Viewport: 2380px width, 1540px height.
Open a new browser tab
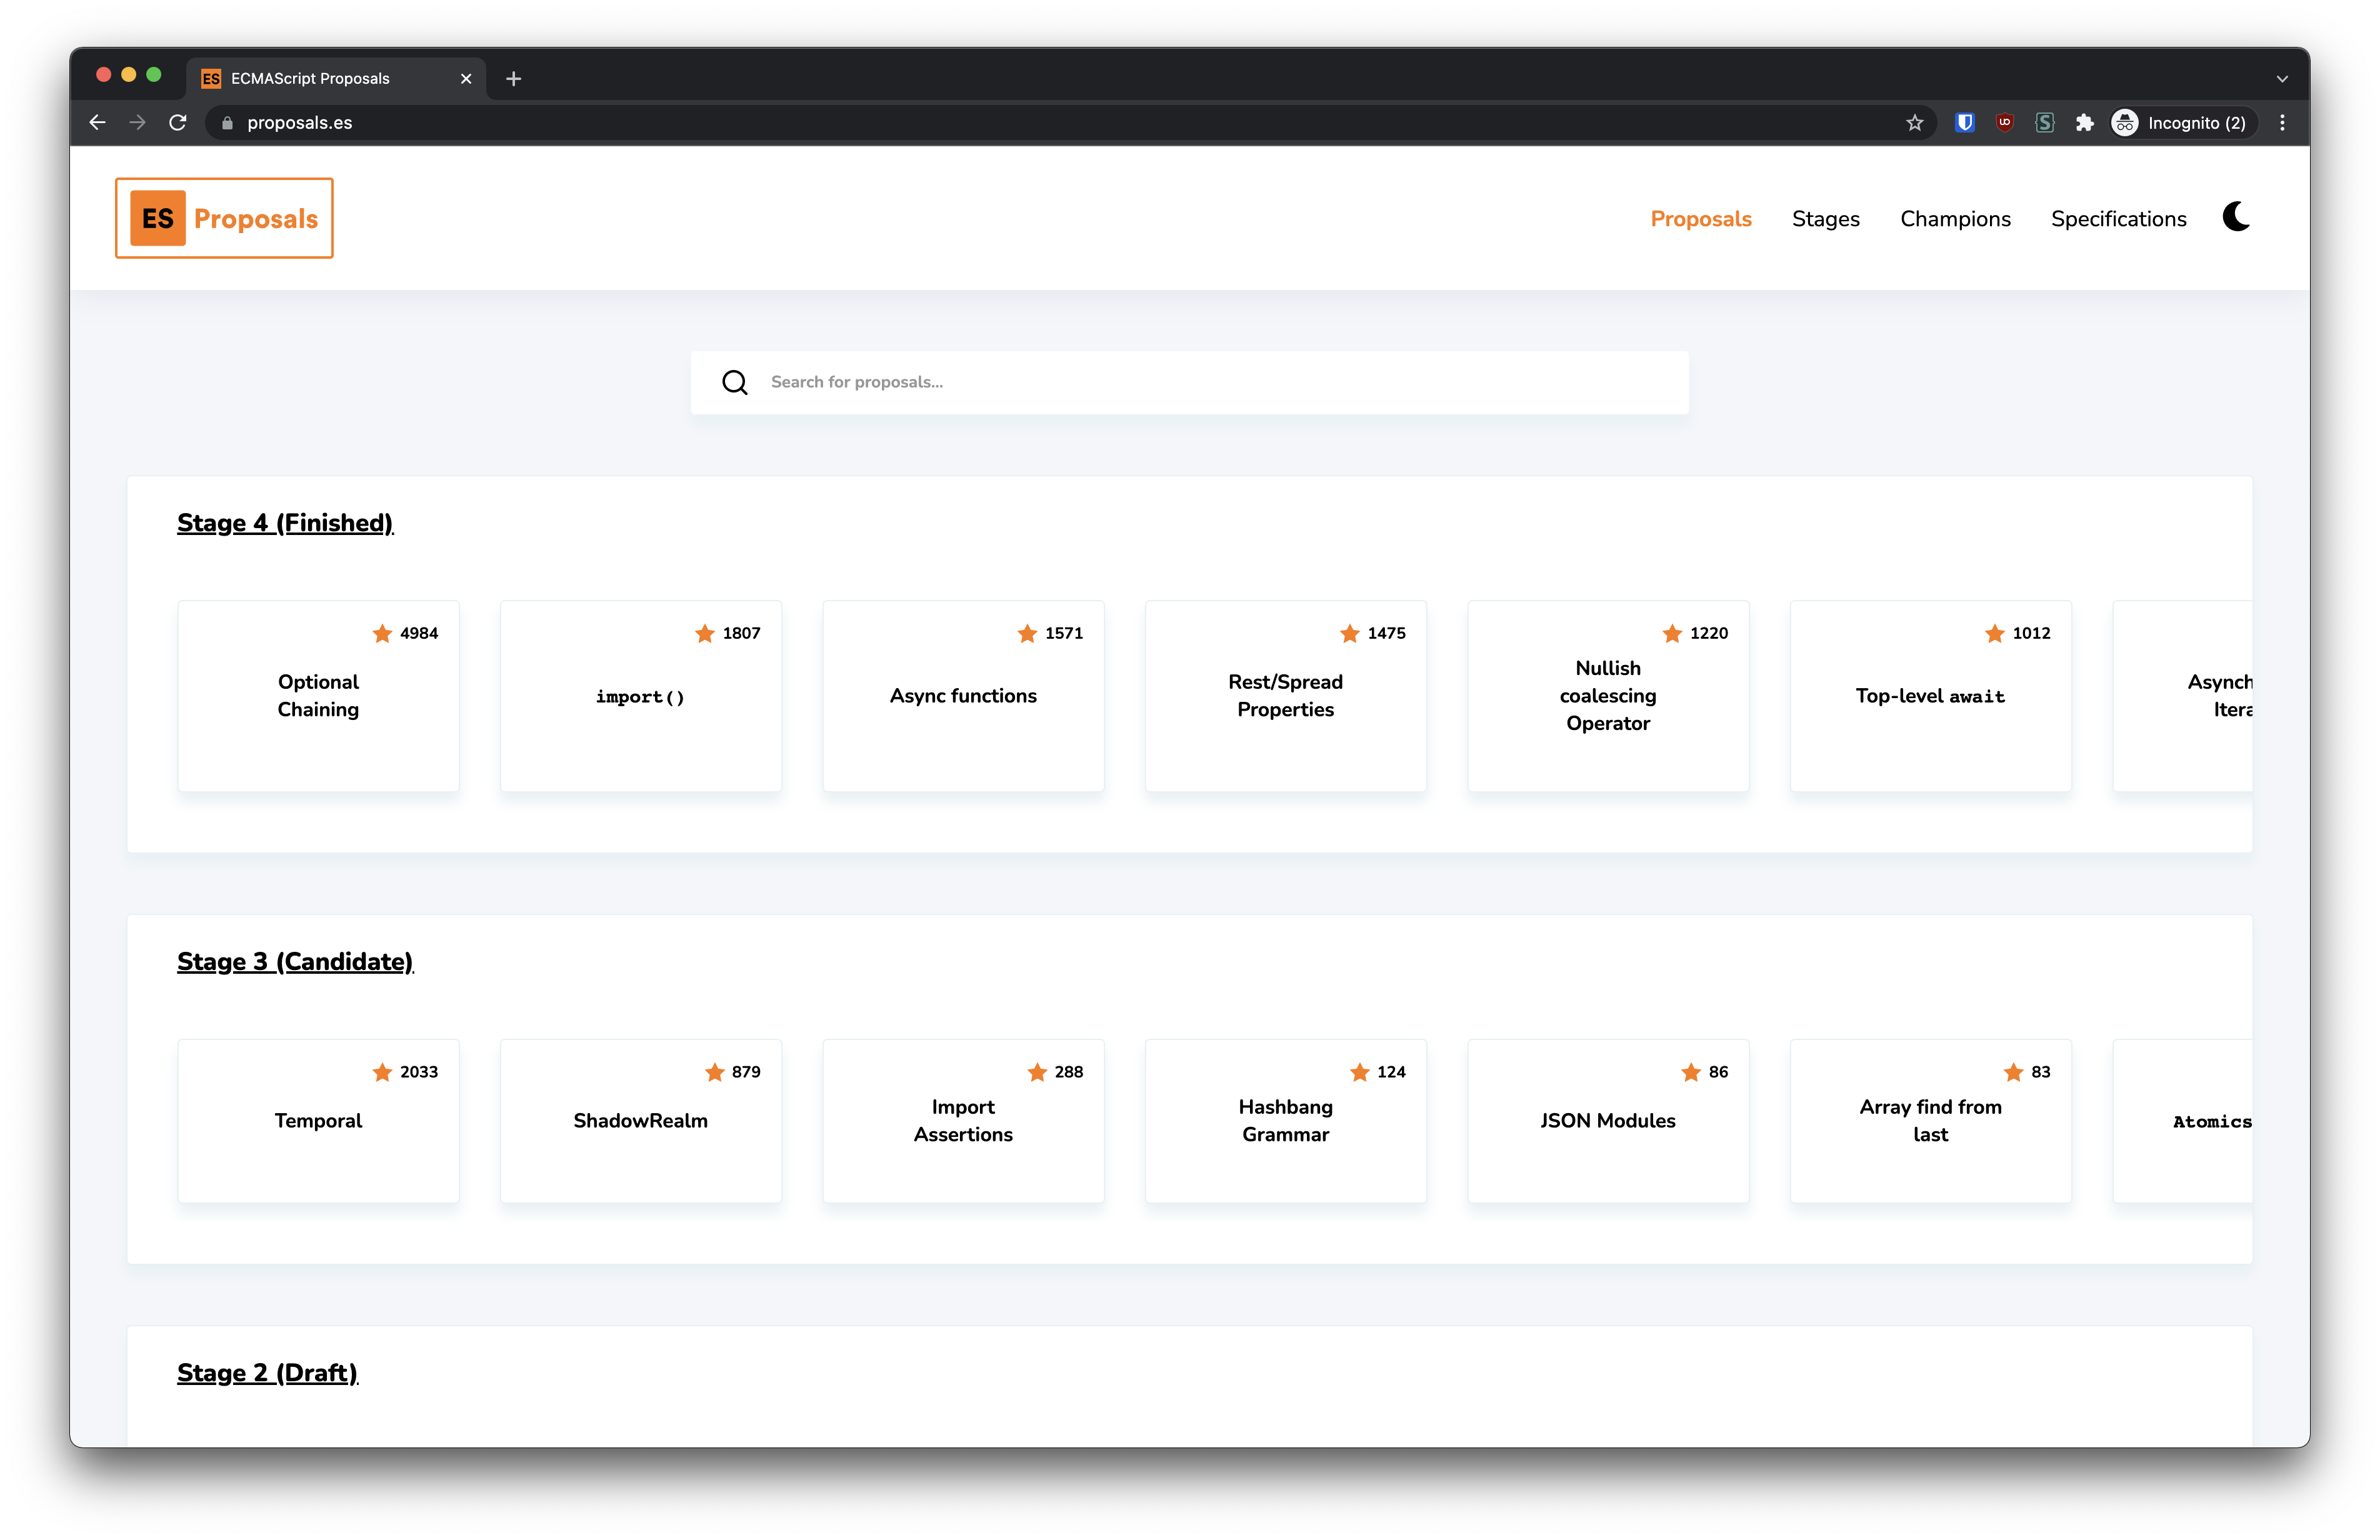(x=513, y=78)
